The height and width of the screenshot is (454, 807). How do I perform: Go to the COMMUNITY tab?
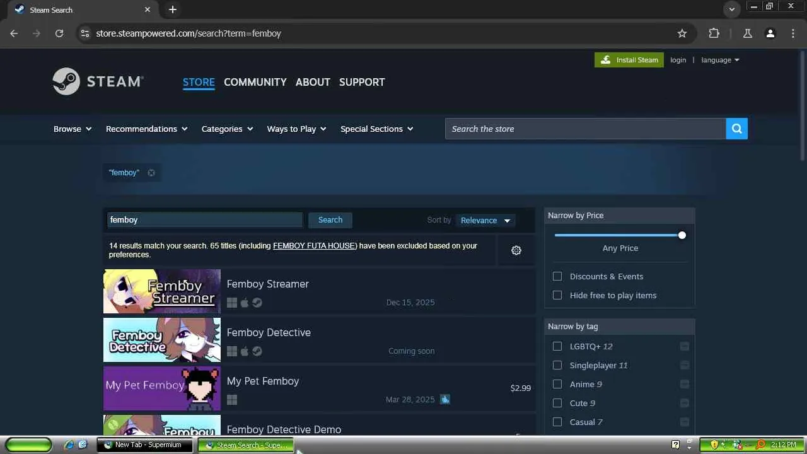(255, 82)
